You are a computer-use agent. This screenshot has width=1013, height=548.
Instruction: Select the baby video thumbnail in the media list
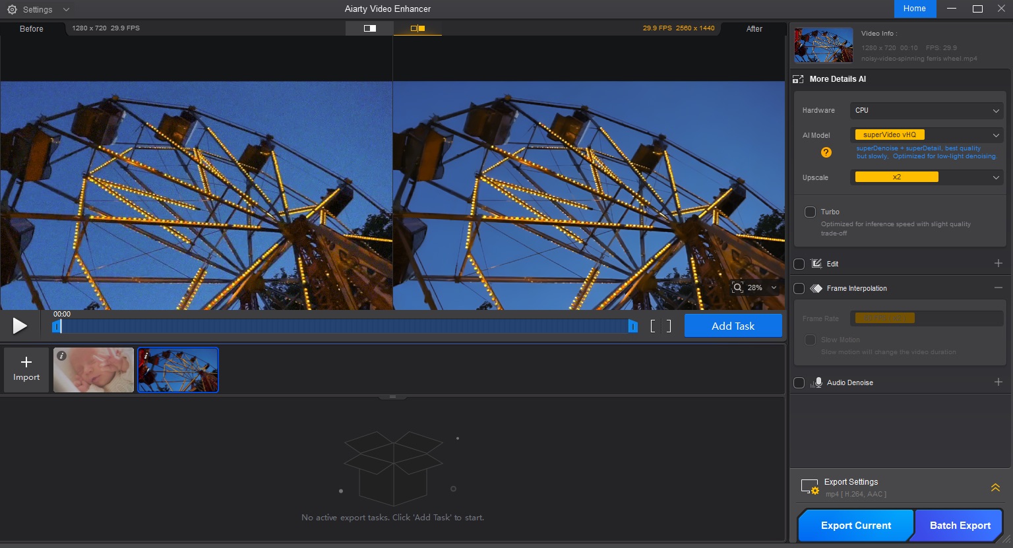(x=93, y=370)
